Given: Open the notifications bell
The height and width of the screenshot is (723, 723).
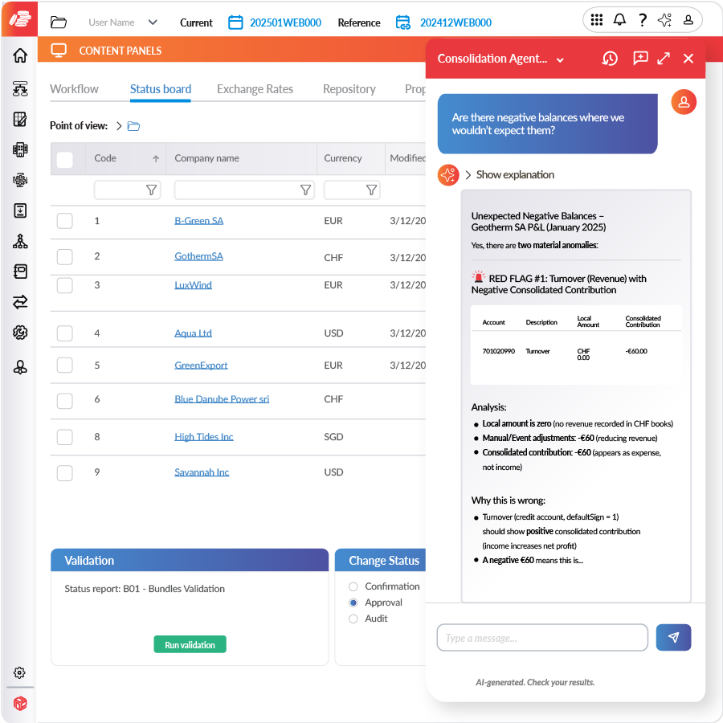Looking at the screenshot, I should [619, 20].
